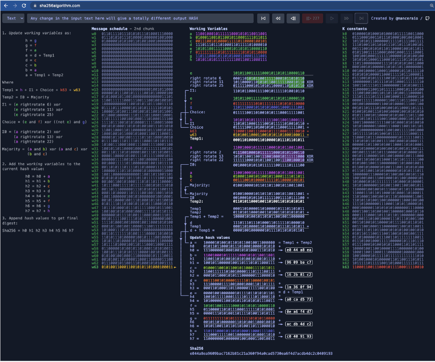Focus the input text field for hashing
435x362 pixels.
tap(140, 19)
